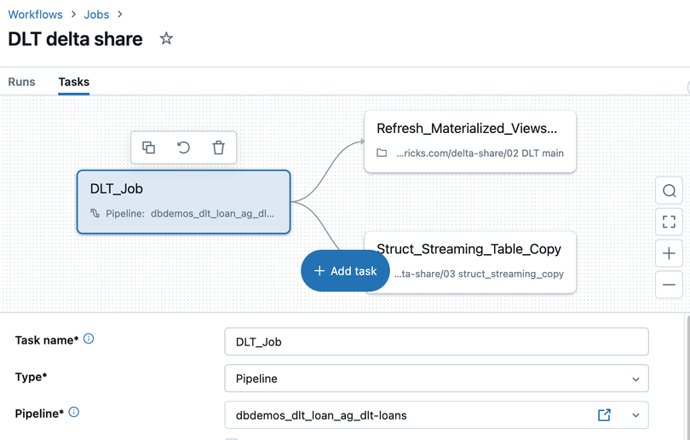Zoom out of the task graph

coord(669,285)
